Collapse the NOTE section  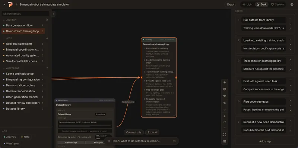point(4,39)
